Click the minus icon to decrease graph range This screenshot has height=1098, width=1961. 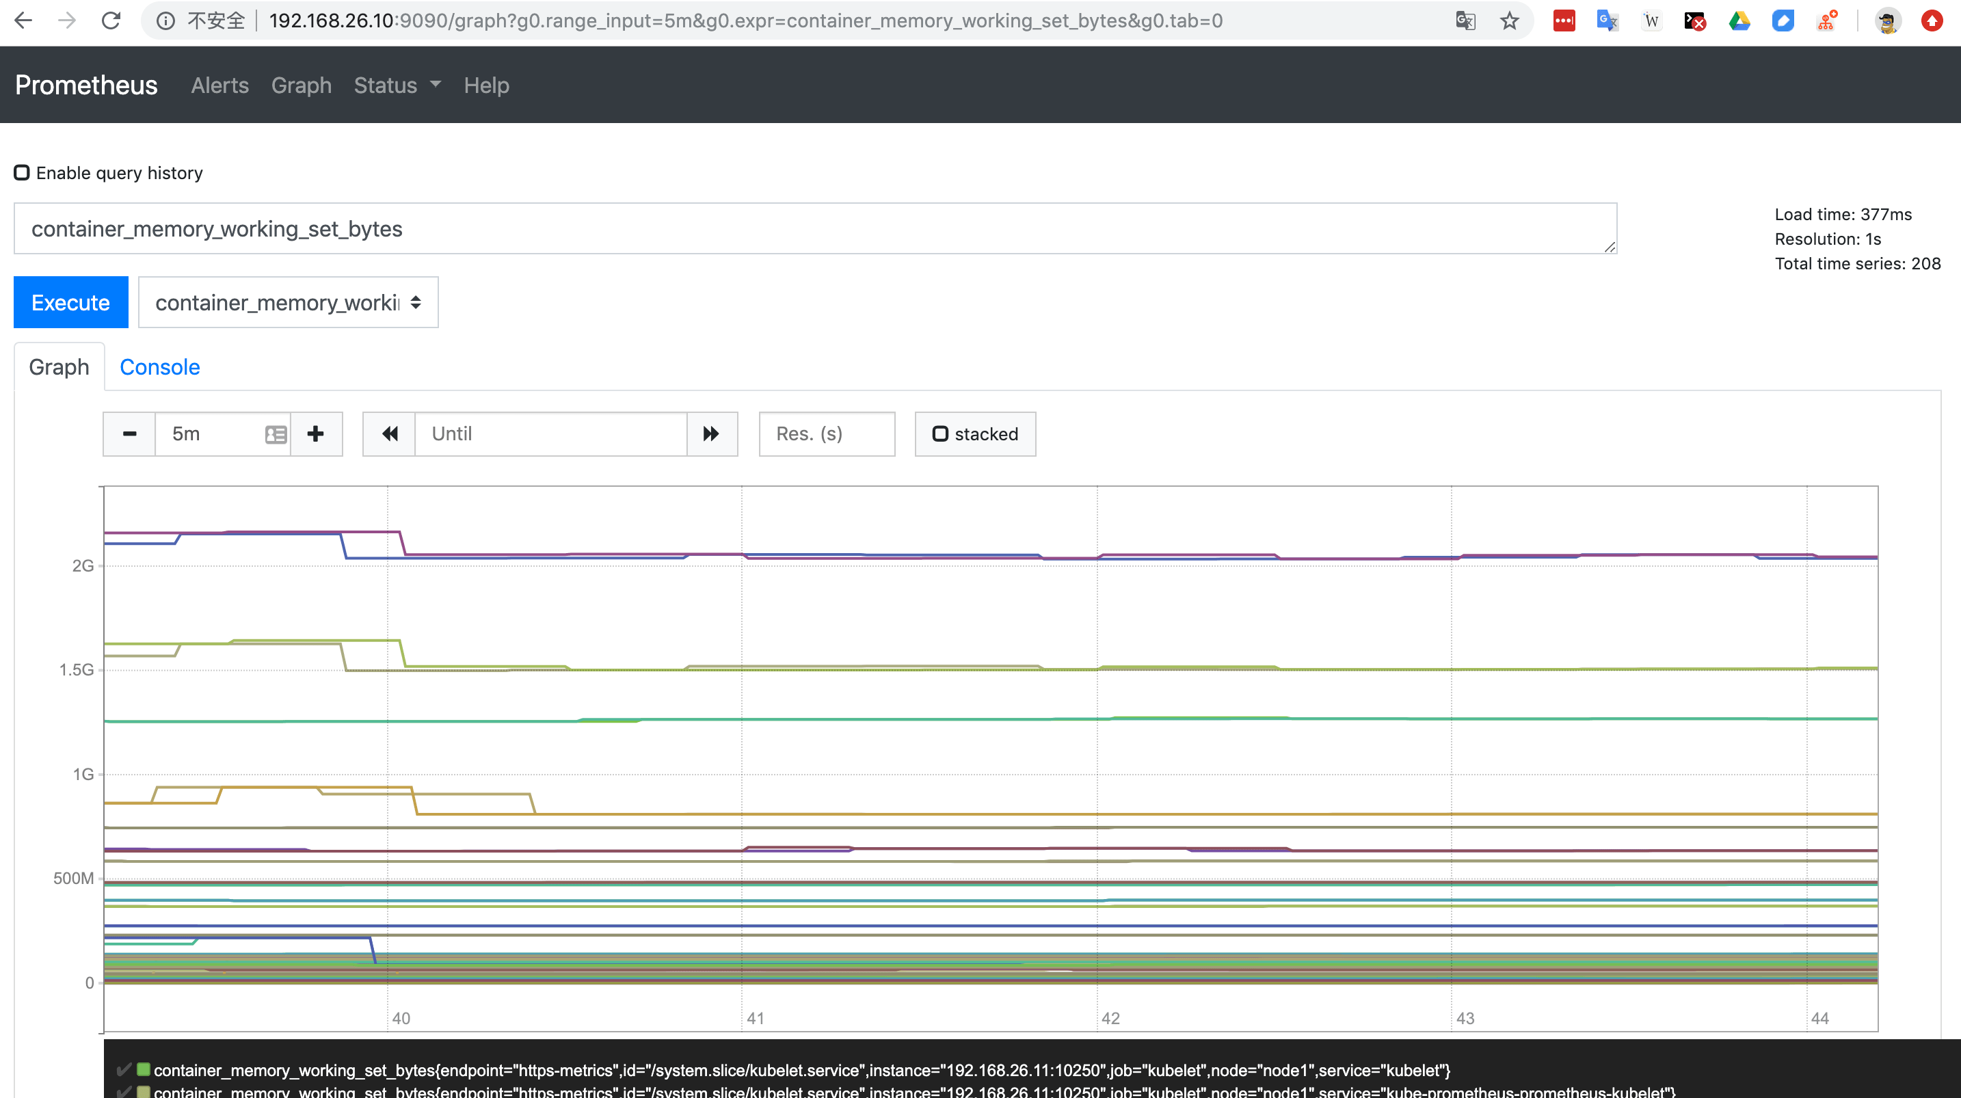pyautogui.click(x=129, y=434)
